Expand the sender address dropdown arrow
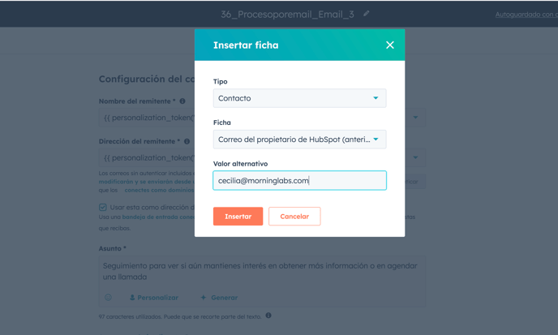This screenshot has height=335, width=558. [x=416, y=157]
